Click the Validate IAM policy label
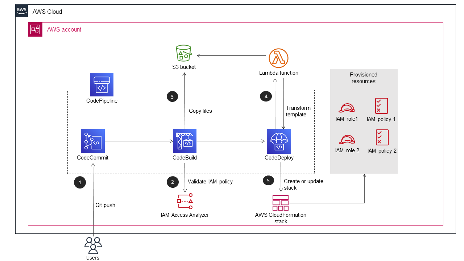Image resolution: width=464 pixels, height=261 pixels. tap(210, 182)
